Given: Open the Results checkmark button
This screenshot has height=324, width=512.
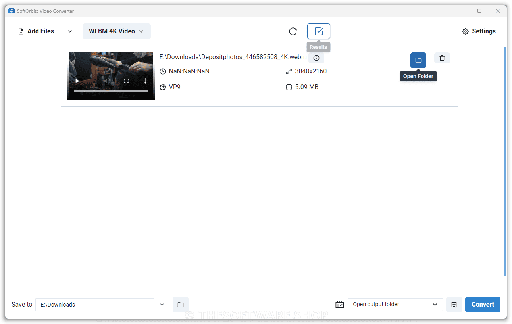Looking at the screenshot, I should coord(319,31).
